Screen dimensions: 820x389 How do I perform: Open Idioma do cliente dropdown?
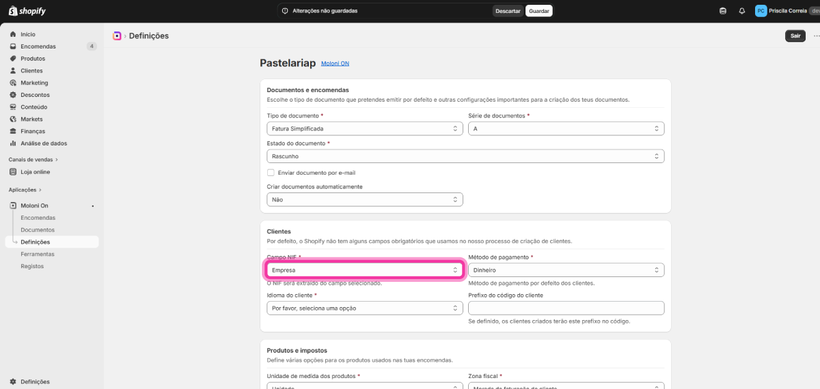pos(365,308)
